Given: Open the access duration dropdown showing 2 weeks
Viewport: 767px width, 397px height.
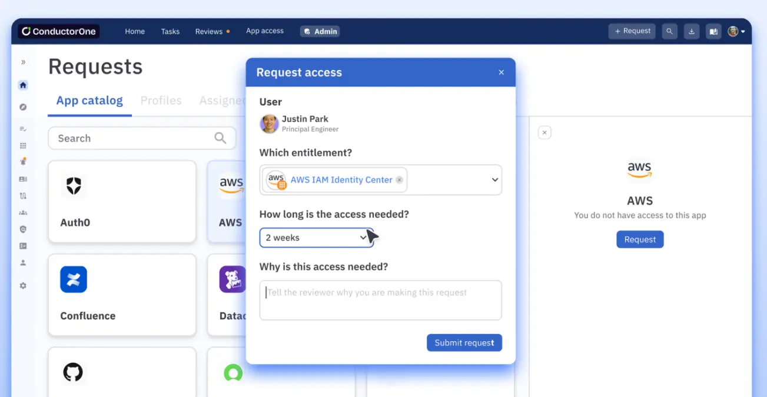Looking at the screenshot, I should pos(316,238).
